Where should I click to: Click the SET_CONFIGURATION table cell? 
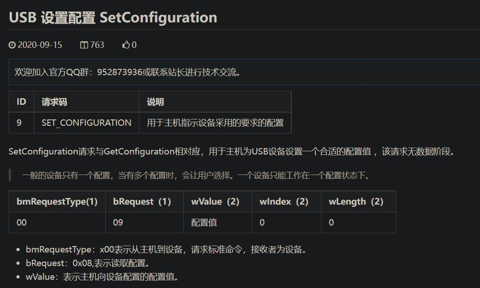[x=87, y=123]
